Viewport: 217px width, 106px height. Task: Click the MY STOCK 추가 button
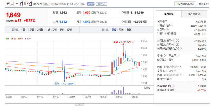click(185, 4)
